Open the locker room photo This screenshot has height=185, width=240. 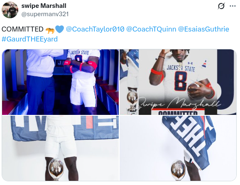click(60, 82)
